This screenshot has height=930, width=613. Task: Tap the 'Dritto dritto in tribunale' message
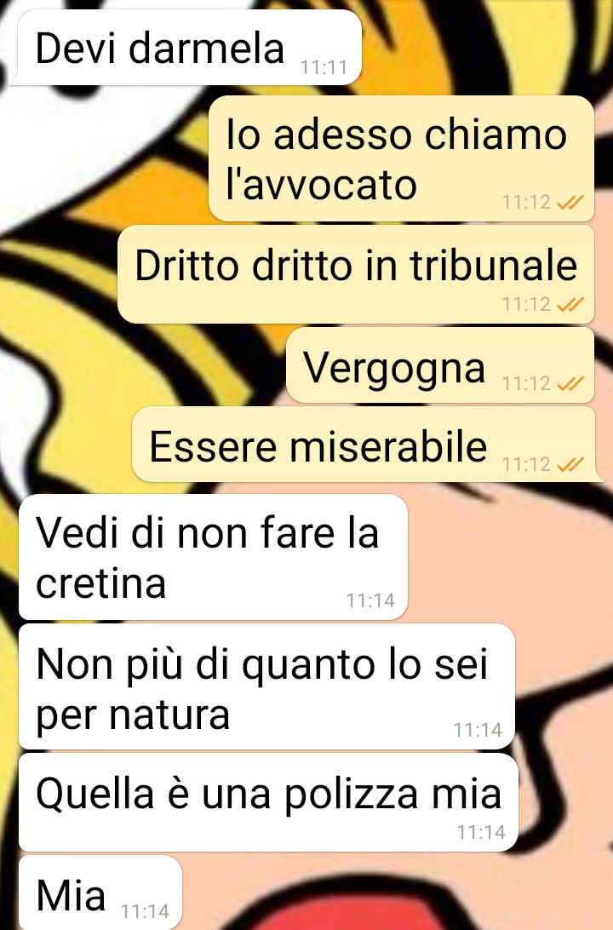tap(356, 274)
